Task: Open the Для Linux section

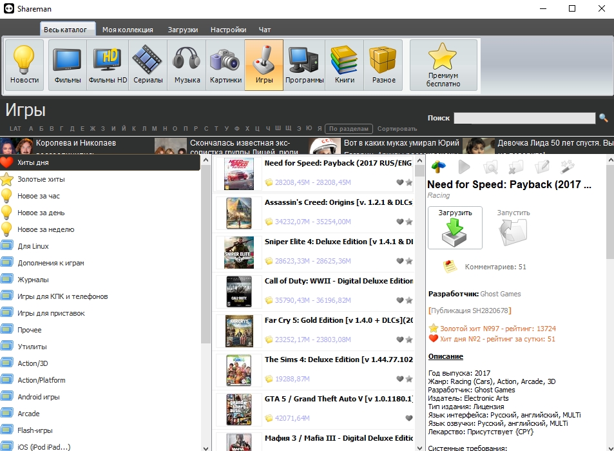Action: tap(100, 246)
